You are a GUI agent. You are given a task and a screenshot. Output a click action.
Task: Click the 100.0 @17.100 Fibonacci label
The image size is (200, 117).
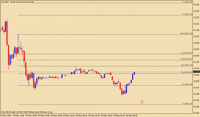186,33
